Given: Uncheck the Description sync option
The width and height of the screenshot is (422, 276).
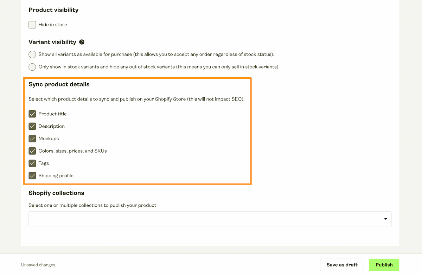Looking at the screenshot, I should [x=32, y=126].
